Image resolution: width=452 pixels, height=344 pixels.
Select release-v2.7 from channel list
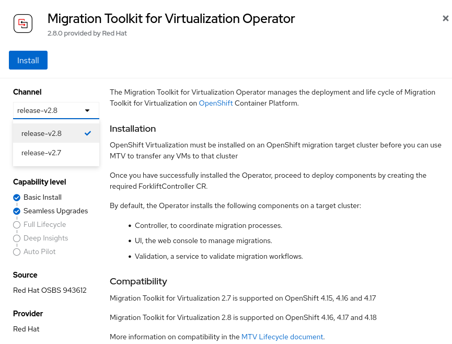[42, 153]
